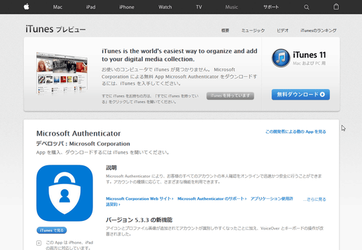Click the iTunes プレビュー heading
This screenshot has width=362, height=250.
[x=56, y=29]
